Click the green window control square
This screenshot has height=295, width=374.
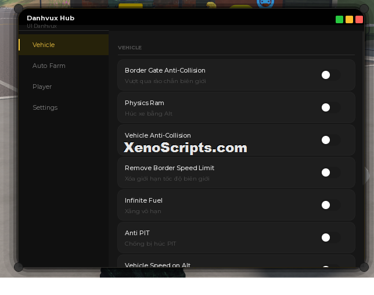click(x=339, y=20)
